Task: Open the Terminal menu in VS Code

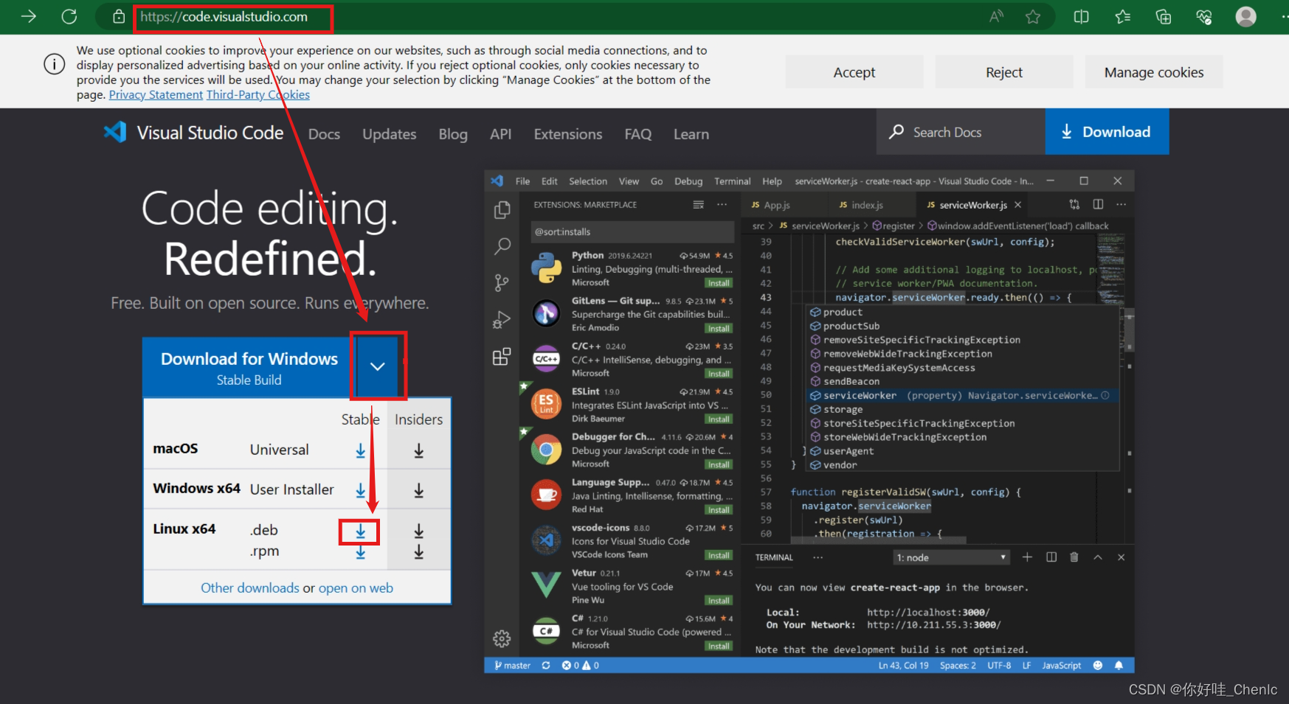Action: (732, 181)
